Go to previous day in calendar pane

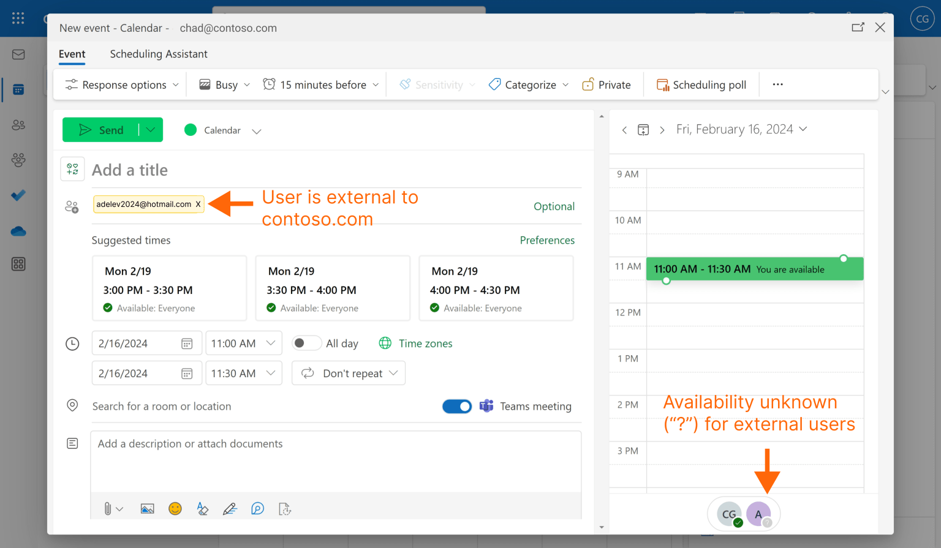point(624,130)
